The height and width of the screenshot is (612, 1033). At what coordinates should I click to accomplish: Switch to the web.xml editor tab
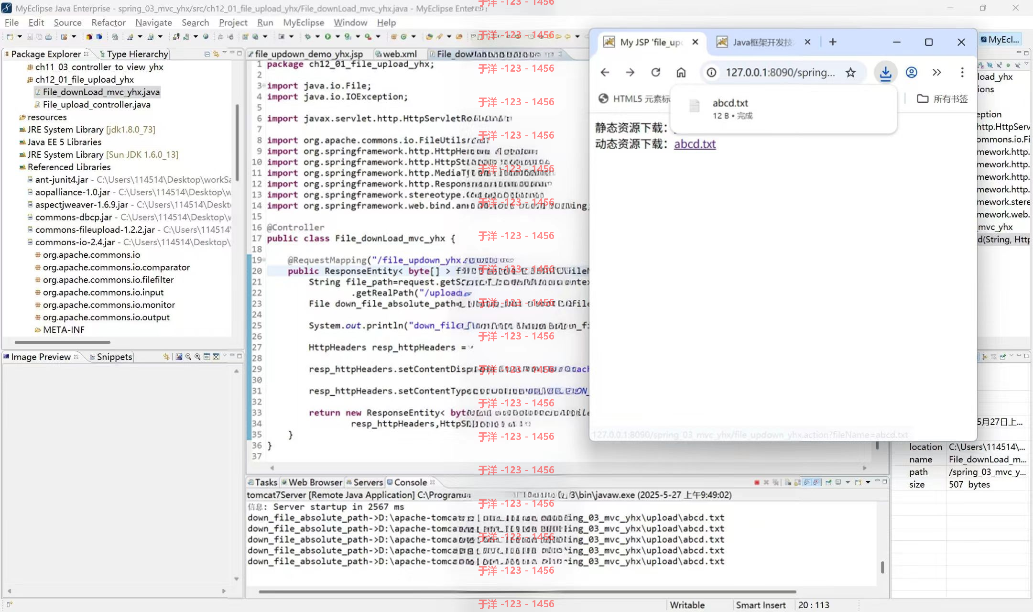(x=396, y=54)
